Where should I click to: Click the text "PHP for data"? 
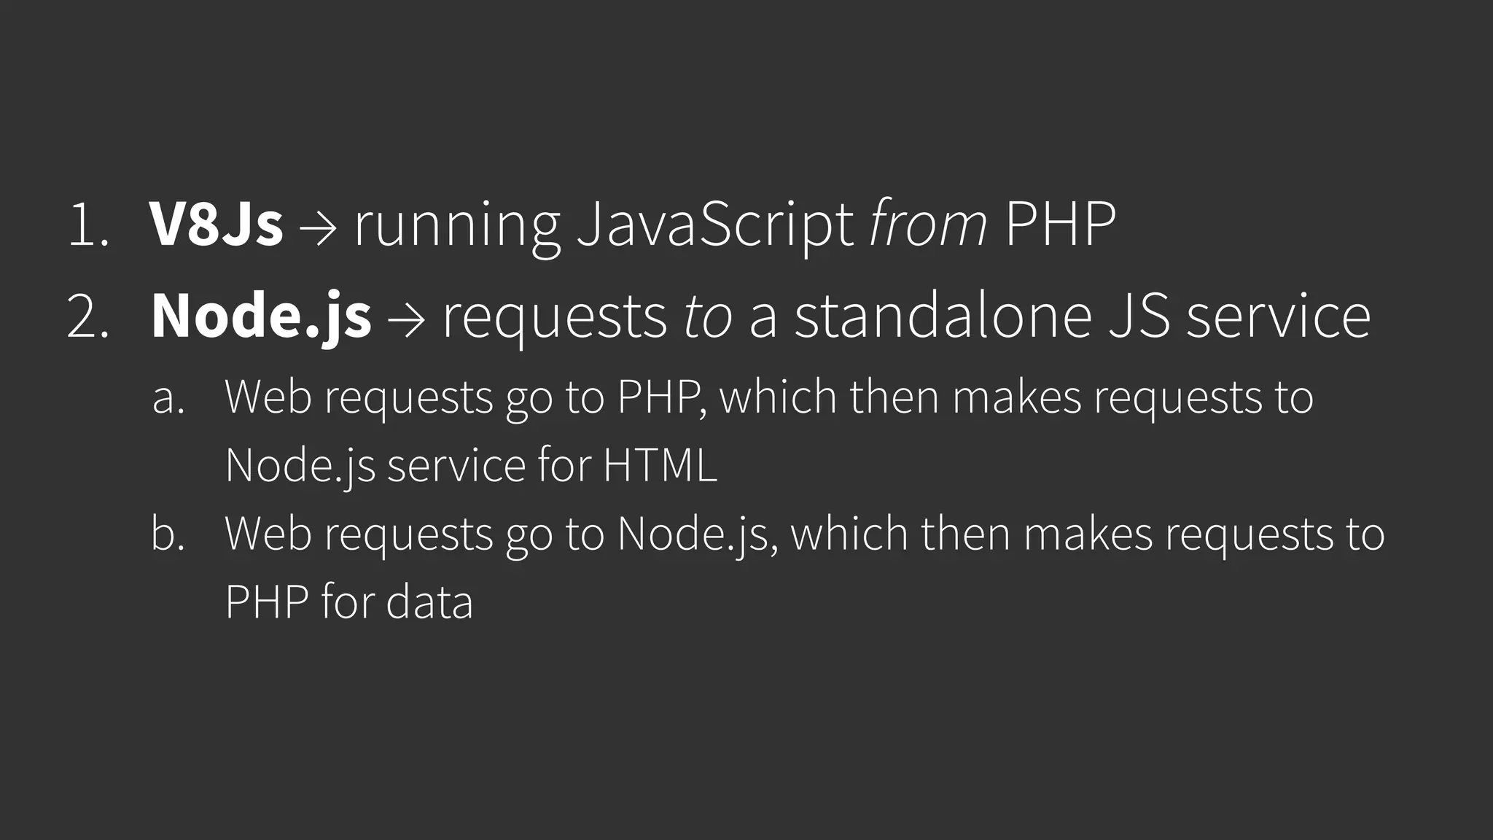pyautogui.click(x=349, y=602)
